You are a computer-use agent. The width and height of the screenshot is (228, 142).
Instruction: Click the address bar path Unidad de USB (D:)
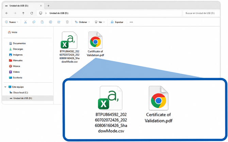click(x=59, y=13)
